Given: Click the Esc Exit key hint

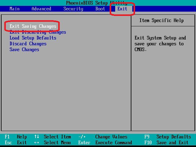Looking at the screenshot, I should pyautogui.click(x=16, y=143).
